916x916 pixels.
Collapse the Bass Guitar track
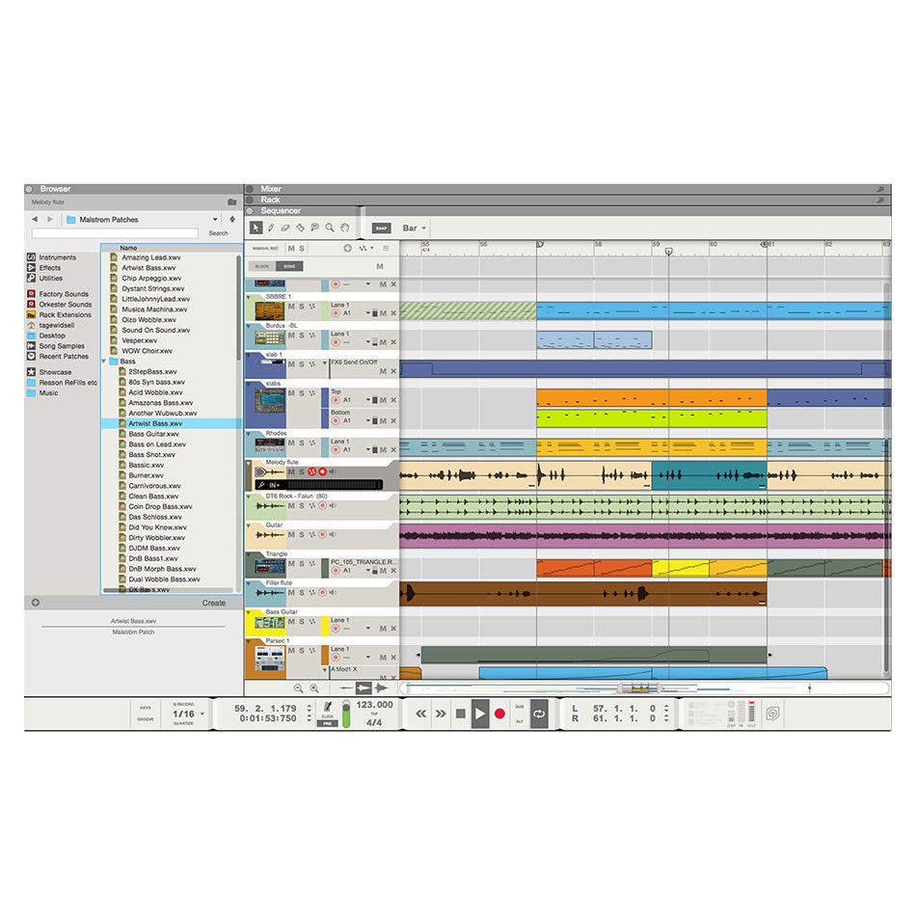(248, 612)
